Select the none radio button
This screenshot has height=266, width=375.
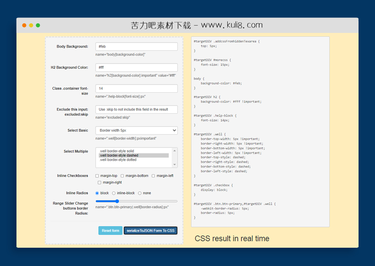[140, 193]
